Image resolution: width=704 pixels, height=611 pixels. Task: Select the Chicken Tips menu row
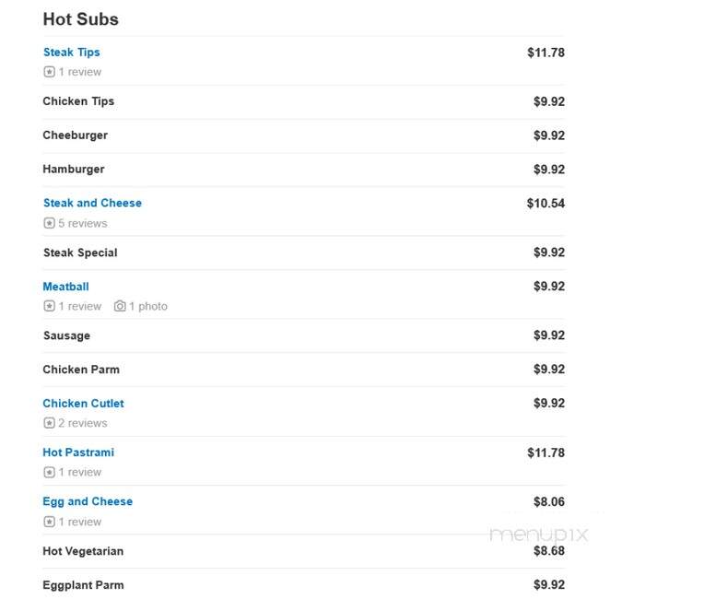click(303, 102)
